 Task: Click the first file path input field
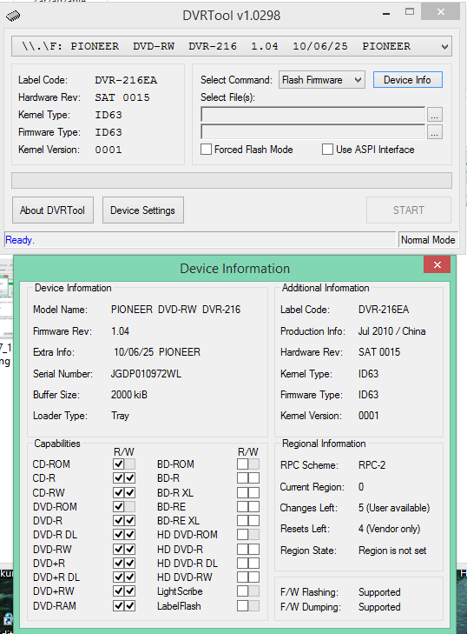[312, 115]
